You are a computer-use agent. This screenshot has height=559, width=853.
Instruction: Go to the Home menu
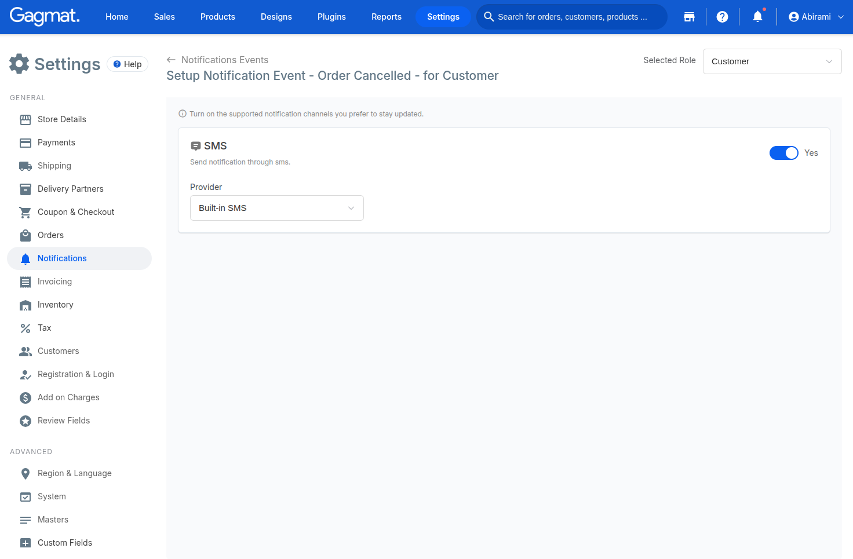(117, 17)
